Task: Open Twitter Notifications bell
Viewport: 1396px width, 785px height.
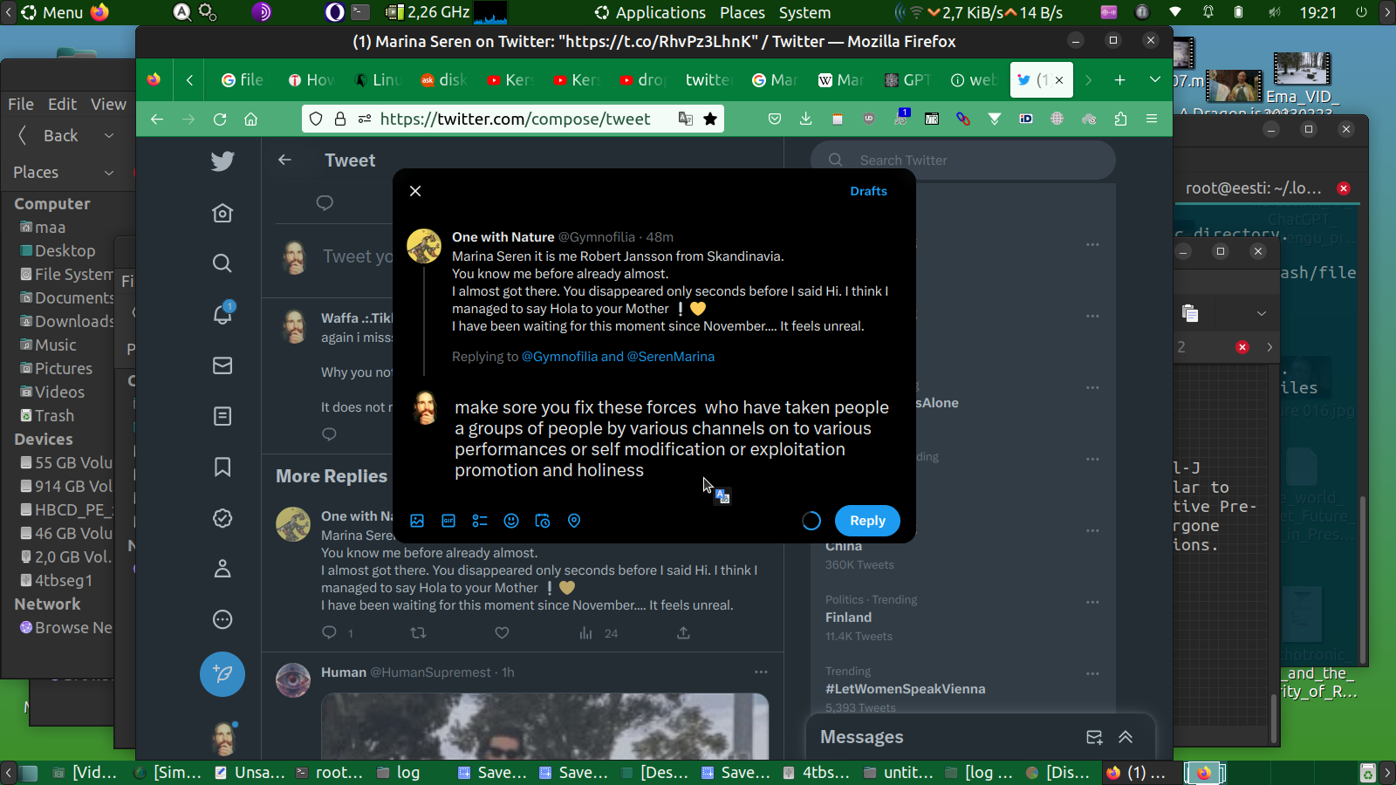Action: pos(222,314)
